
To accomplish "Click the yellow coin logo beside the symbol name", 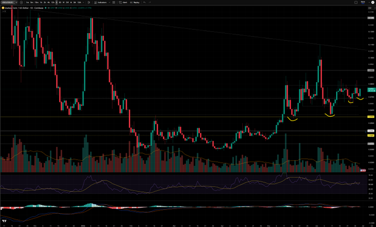I will (x=3, y=8).
